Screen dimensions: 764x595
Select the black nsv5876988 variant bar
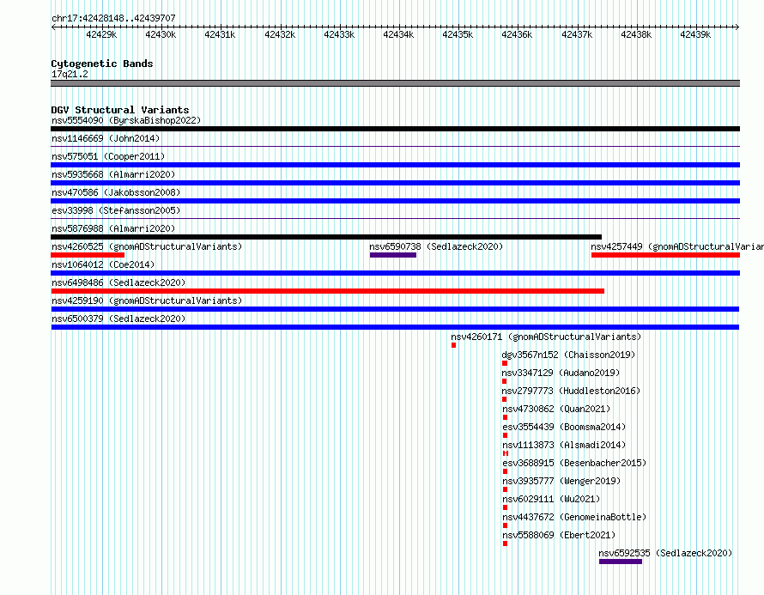coord(326,237)
